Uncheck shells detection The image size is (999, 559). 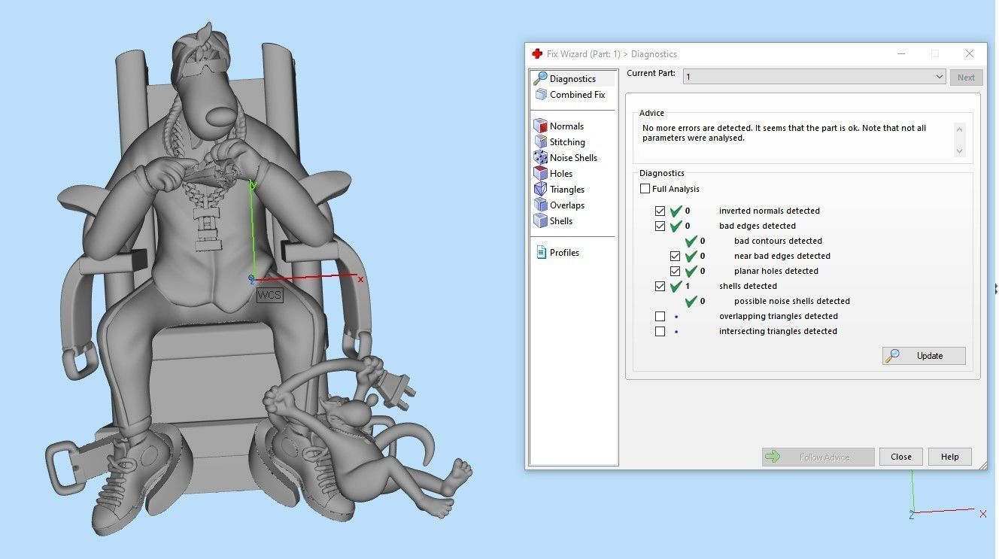(660, 286)
